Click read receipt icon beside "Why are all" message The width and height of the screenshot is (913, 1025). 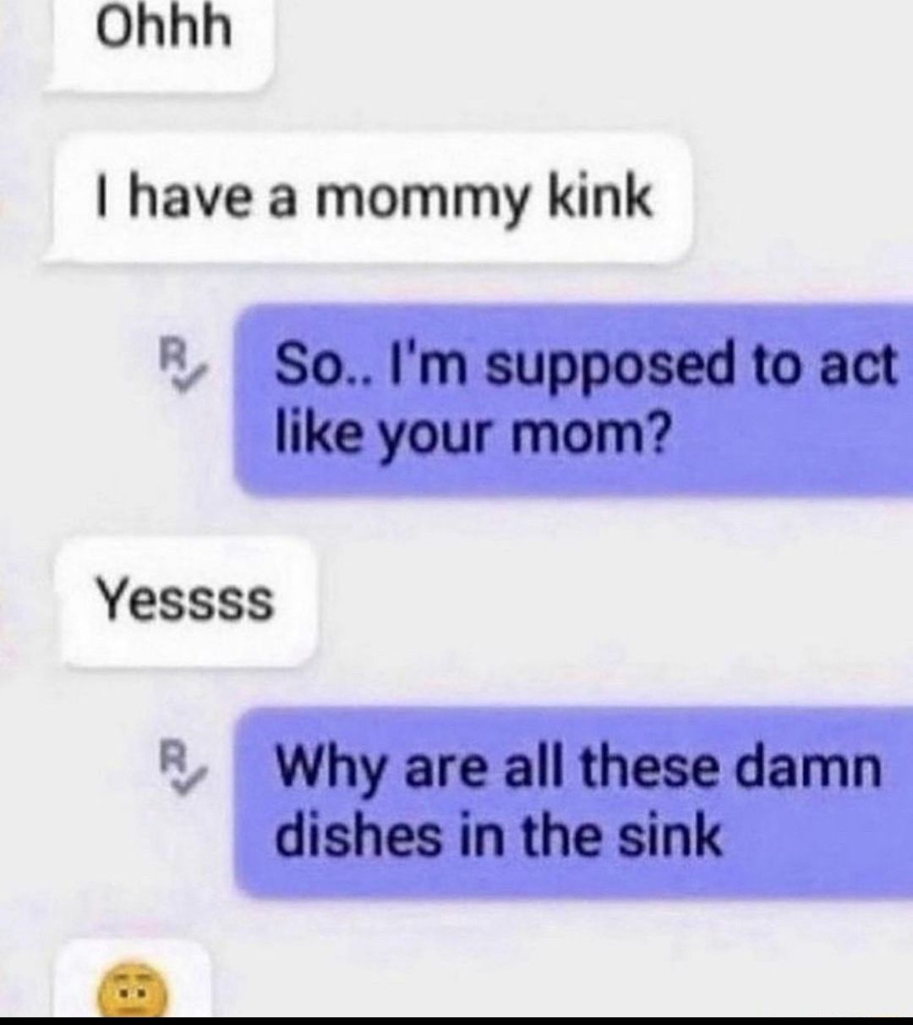tap(180, 766)
